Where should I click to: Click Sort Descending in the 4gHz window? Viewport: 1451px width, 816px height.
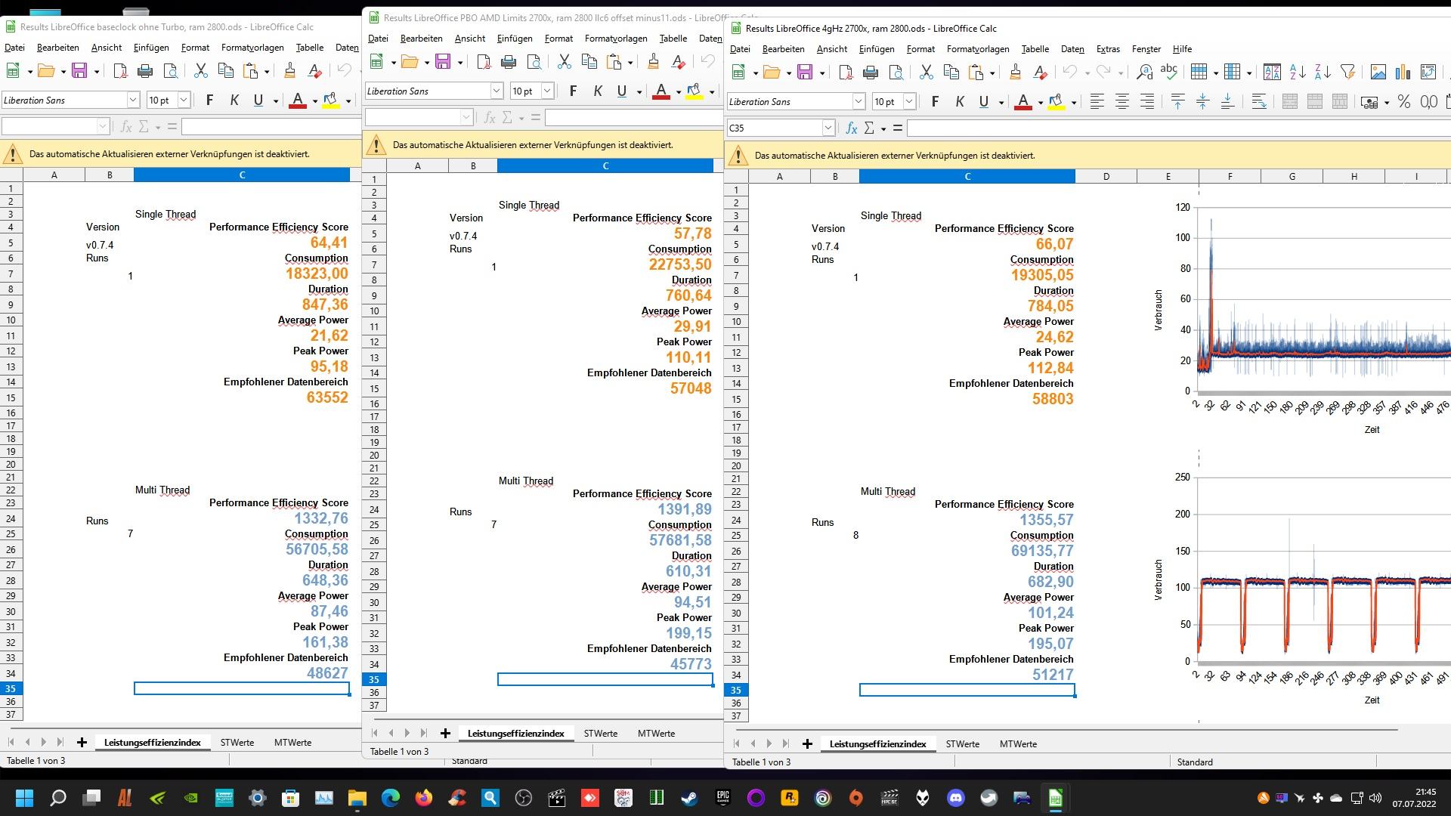pyautogui.click(x=1323, y=73)
